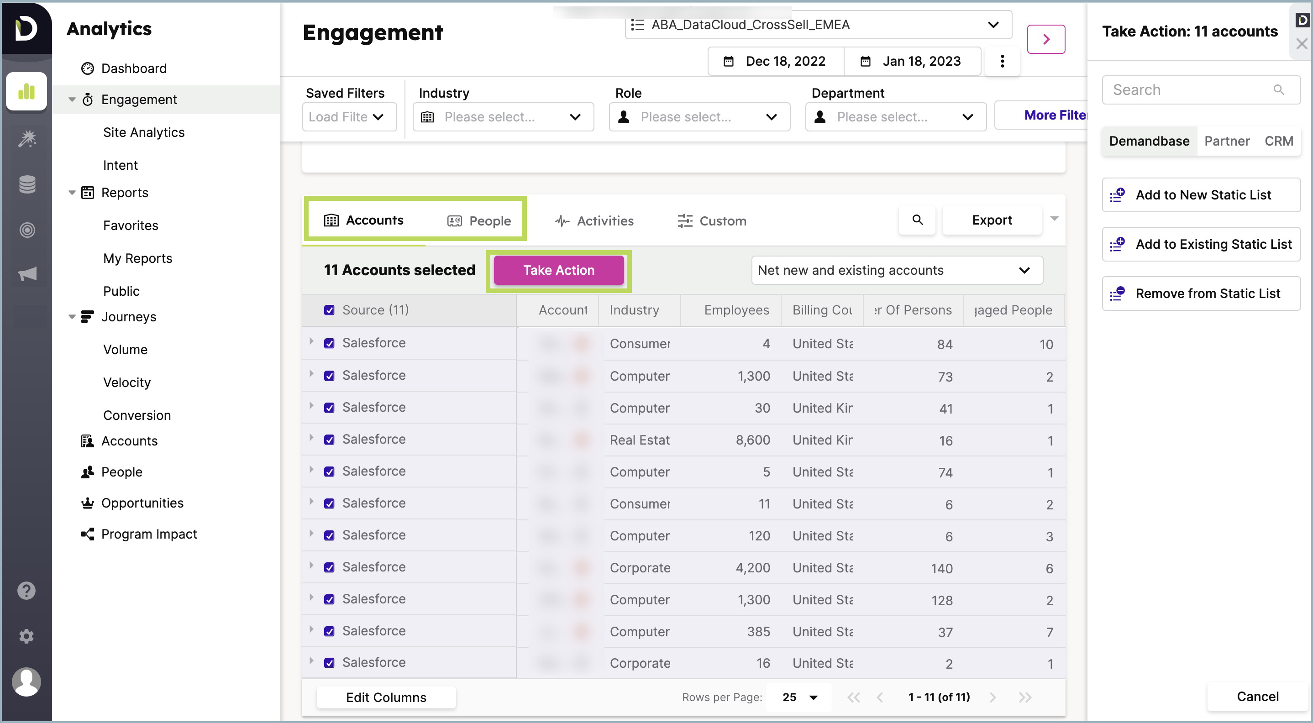Uncheck the Salesforce row with 8,600 employees
Image resolution: width=1313 pixels, height=723 pixels.
click(329, 440)
